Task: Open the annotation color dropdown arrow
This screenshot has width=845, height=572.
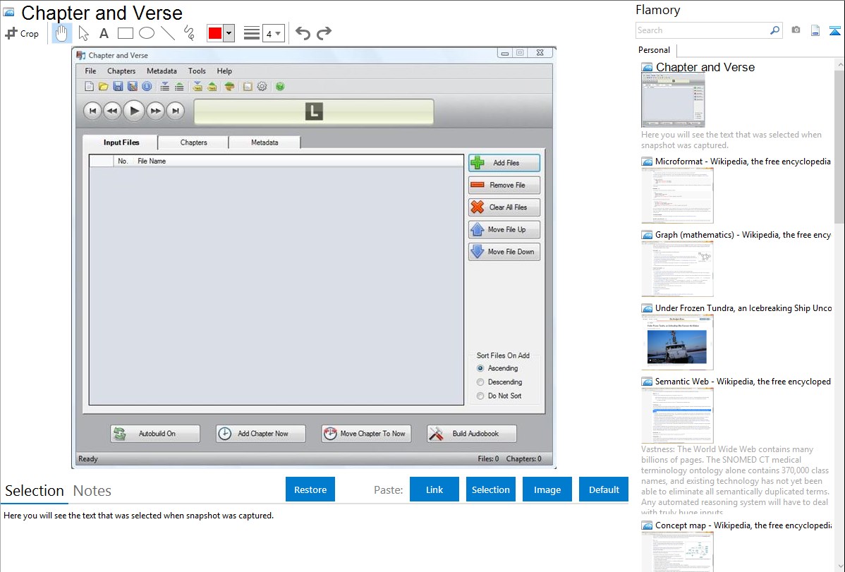Action: (229, 33)
